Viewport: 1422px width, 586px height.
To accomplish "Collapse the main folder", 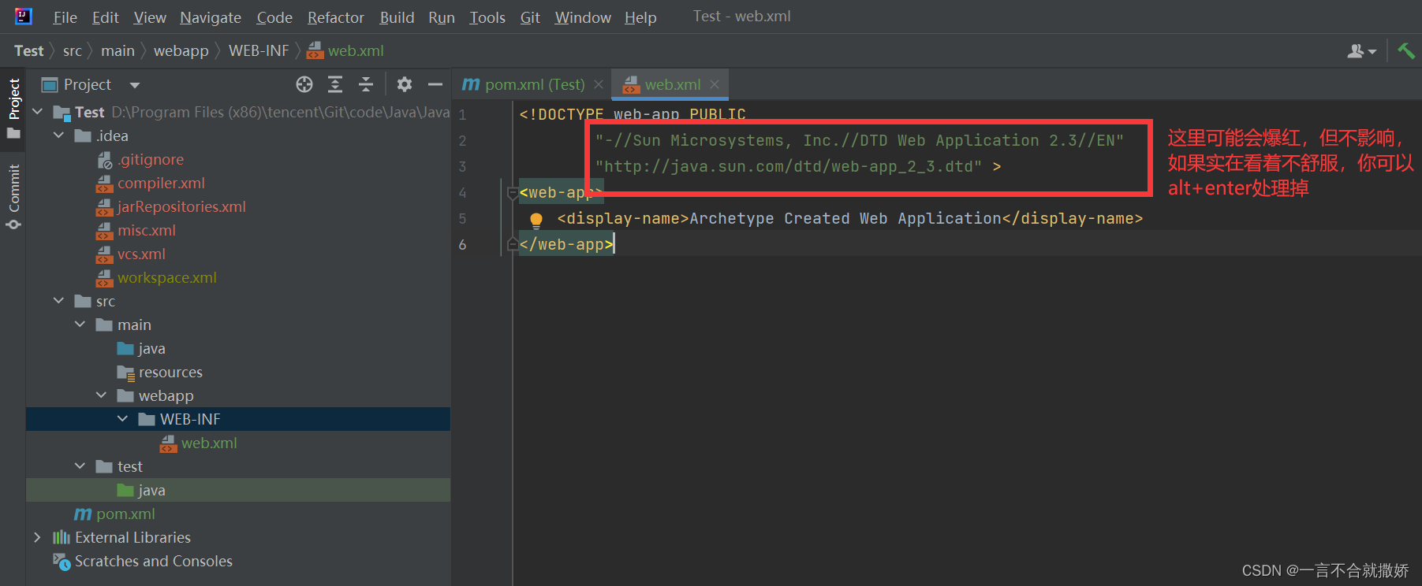I will [x=80, y=325].
